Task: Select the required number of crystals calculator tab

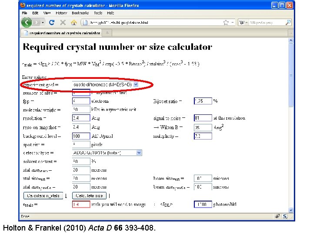Action: pos(61,33)
